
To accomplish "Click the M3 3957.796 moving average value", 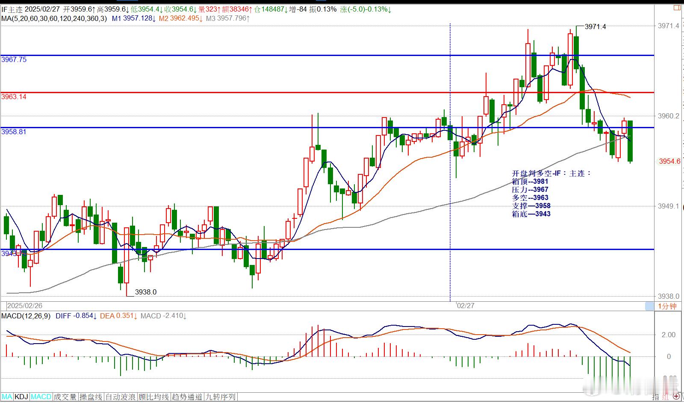I will pos(228,18).
